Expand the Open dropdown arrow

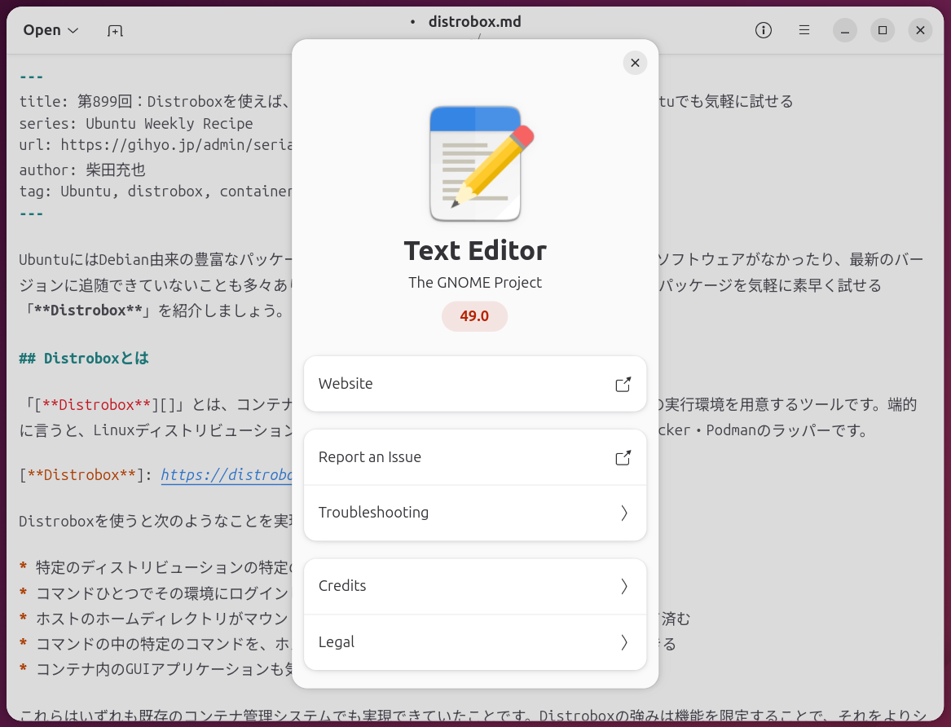[73, 30]
